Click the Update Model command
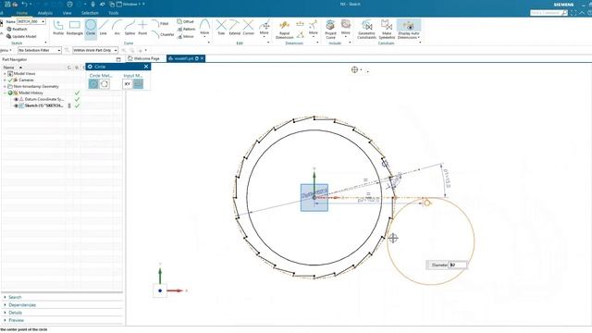 21,37
